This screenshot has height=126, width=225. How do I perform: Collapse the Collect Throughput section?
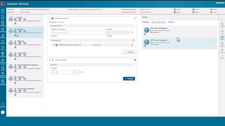[x=49, y=60]
